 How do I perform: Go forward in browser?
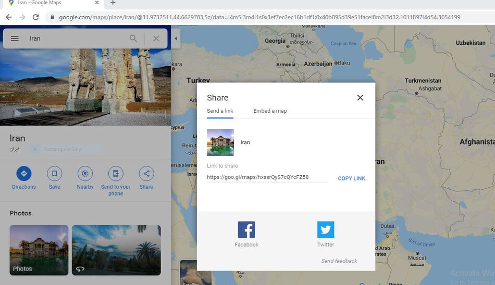tap(22, 17)
